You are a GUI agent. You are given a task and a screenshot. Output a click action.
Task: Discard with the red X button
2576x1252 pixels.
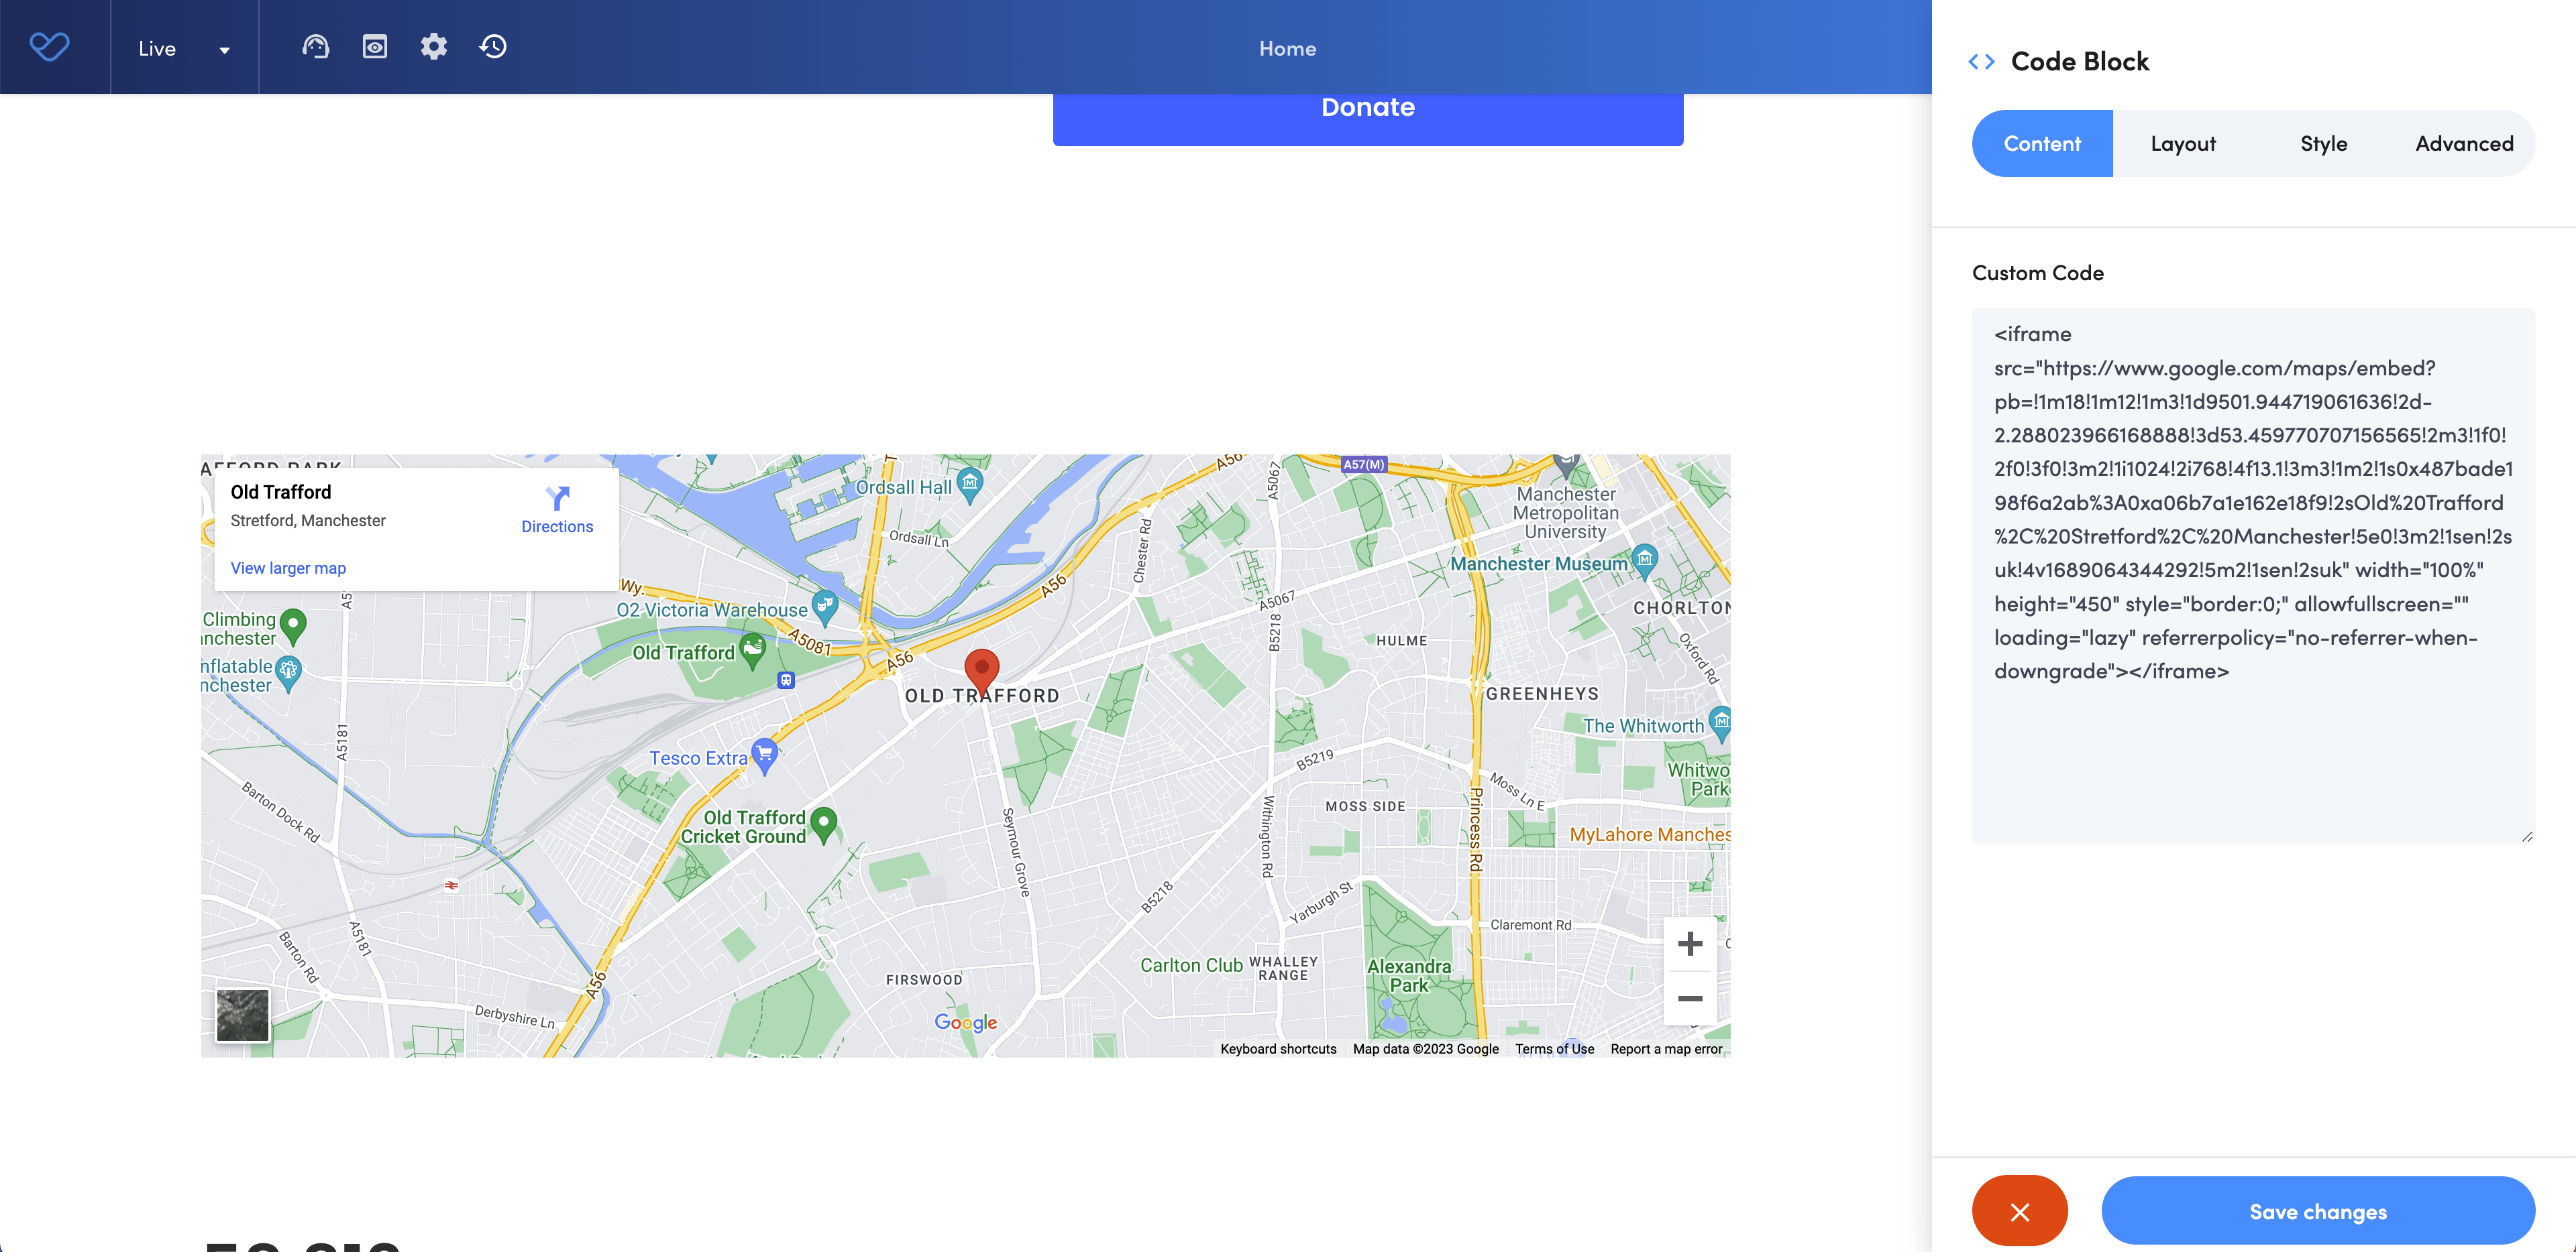2020,1211
